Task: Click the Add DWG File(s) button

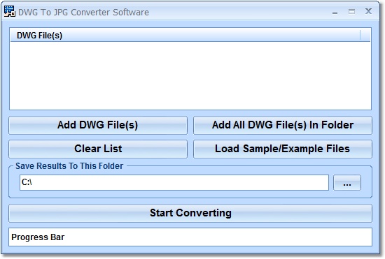Action: (98, 125)
